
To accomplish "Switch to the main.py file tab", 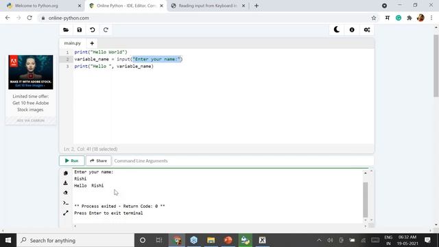I will coord(73,43).
